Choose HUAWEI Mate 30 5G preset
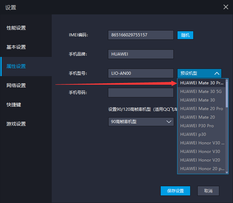Image resolution: width=233 pixels, height=203 pixels. [x=201, y=92]
